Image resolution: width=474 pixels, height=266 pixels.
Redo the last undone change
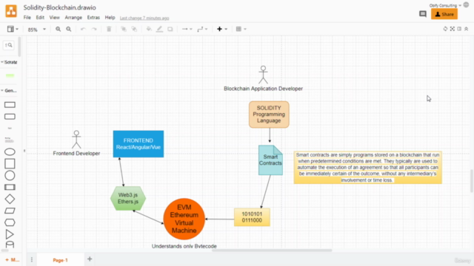94,29
